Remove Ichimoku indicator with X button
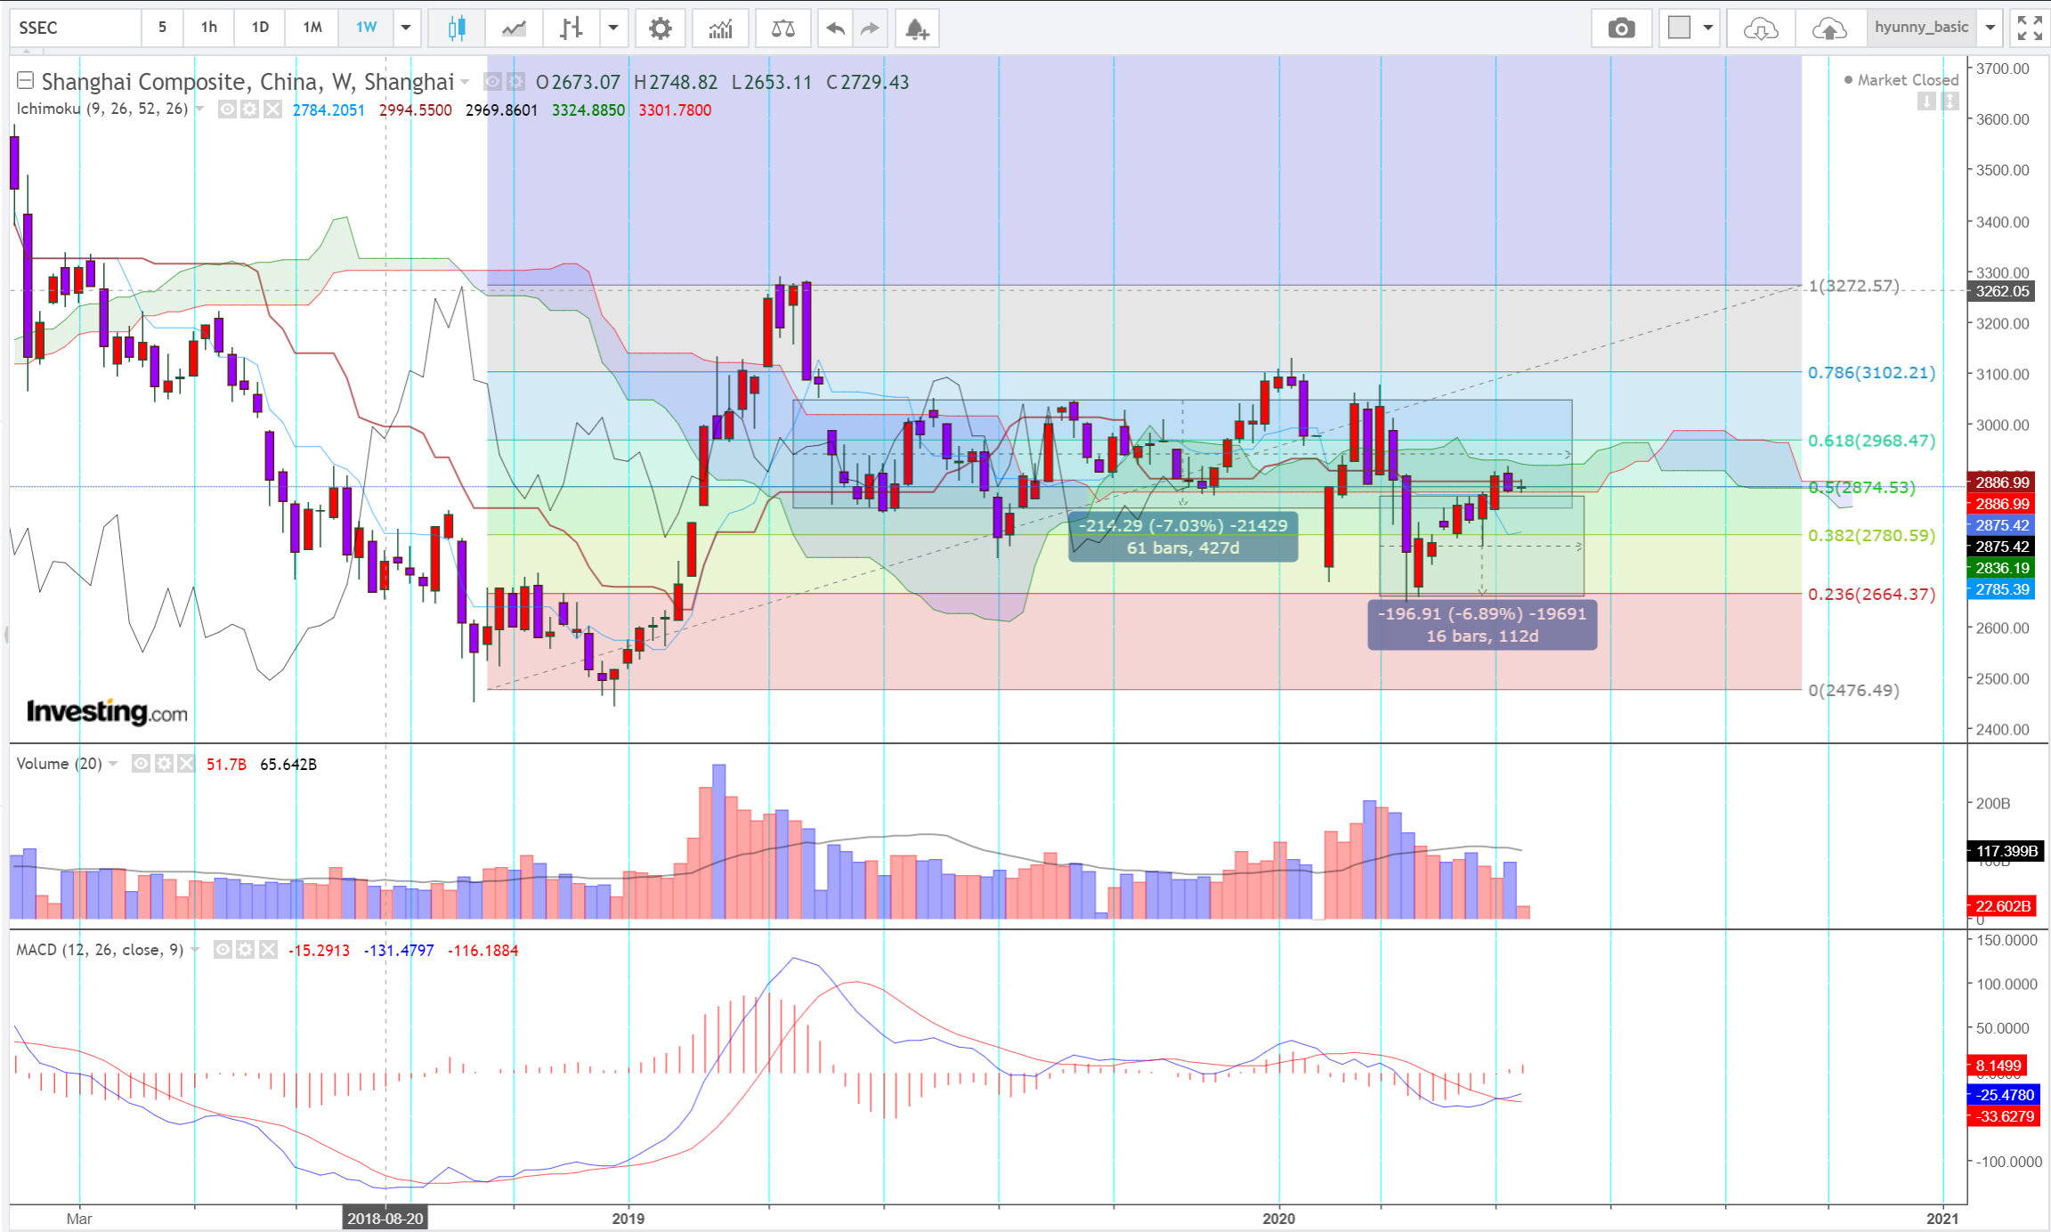Viewport: 2051px width, 1232px height. pyautogui.click(x=272, y=109)
